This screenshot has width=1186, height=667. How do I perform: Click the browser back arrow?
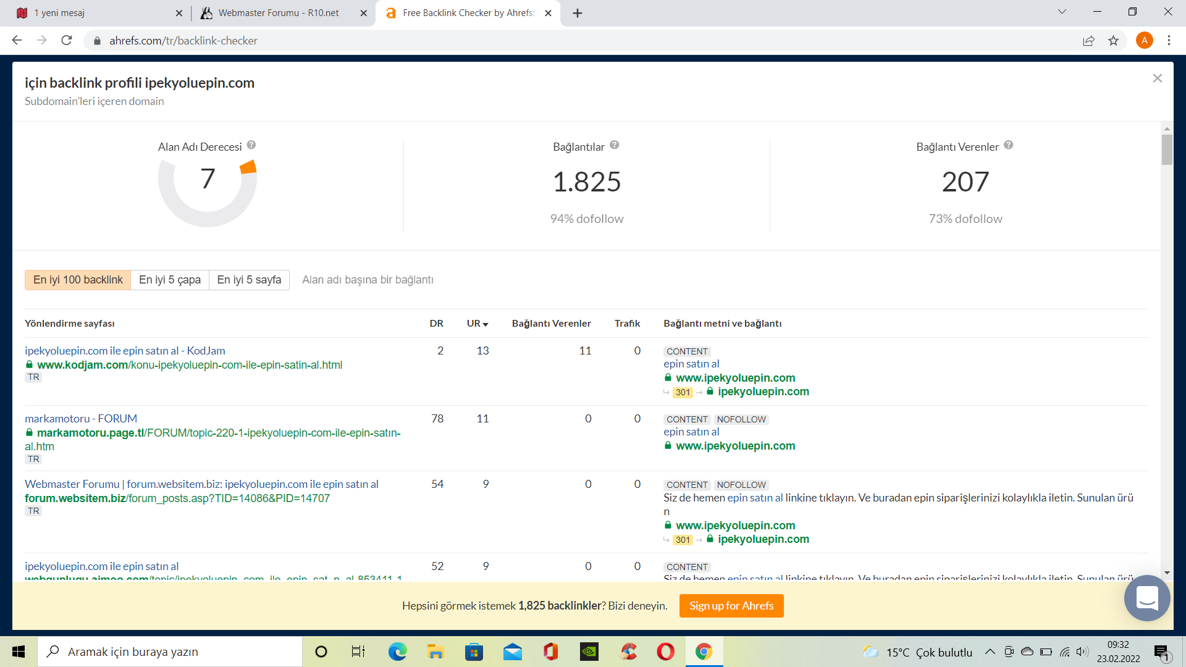click(x=17, y=41)
